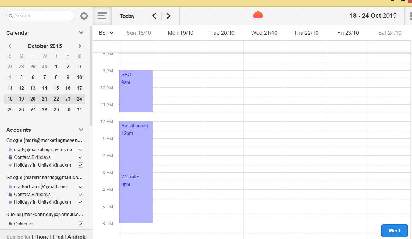
Task: Select the Fri 23/10 day header
Action: 348,33
